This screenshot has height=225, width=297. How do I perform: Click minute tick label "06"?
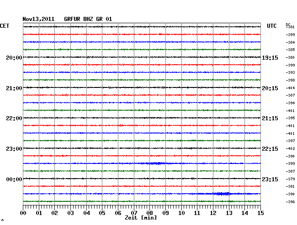[x=118, y=213]
